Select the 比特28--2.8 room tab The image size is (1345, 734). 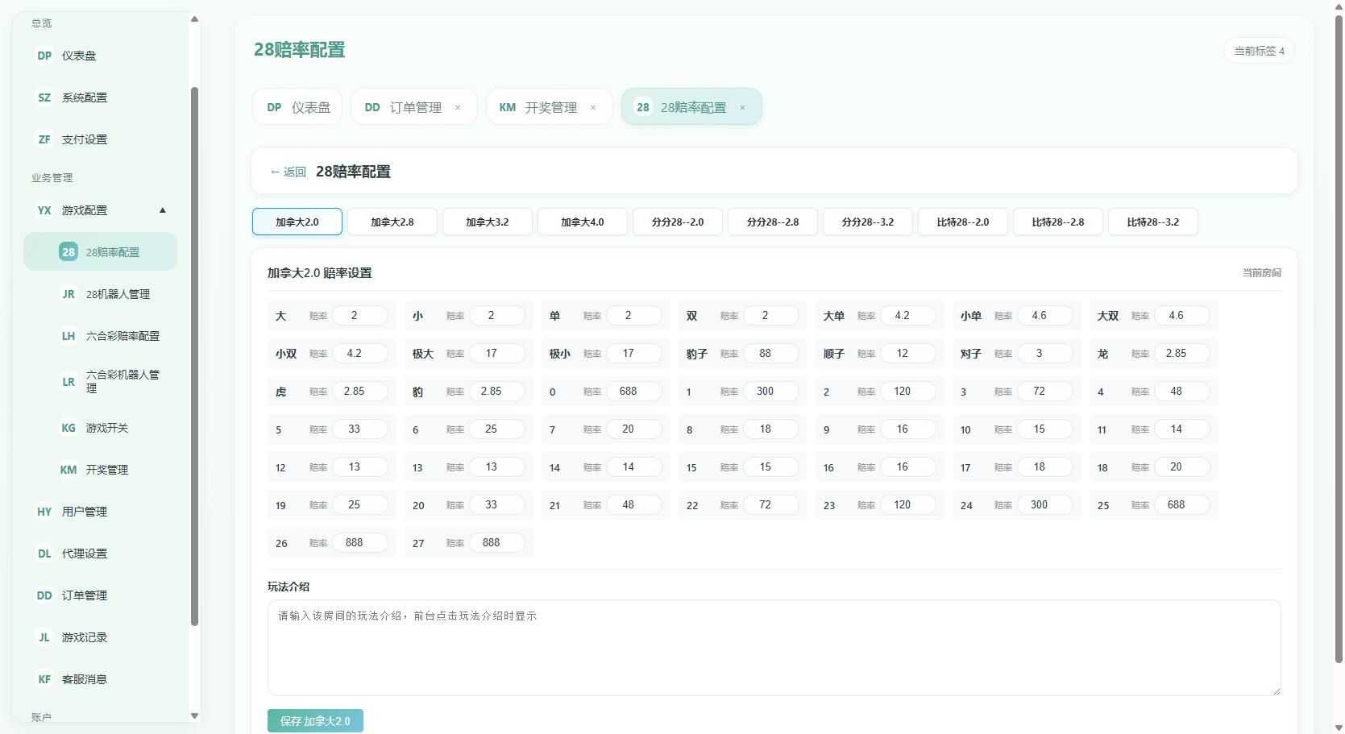tap(1058, 222)
